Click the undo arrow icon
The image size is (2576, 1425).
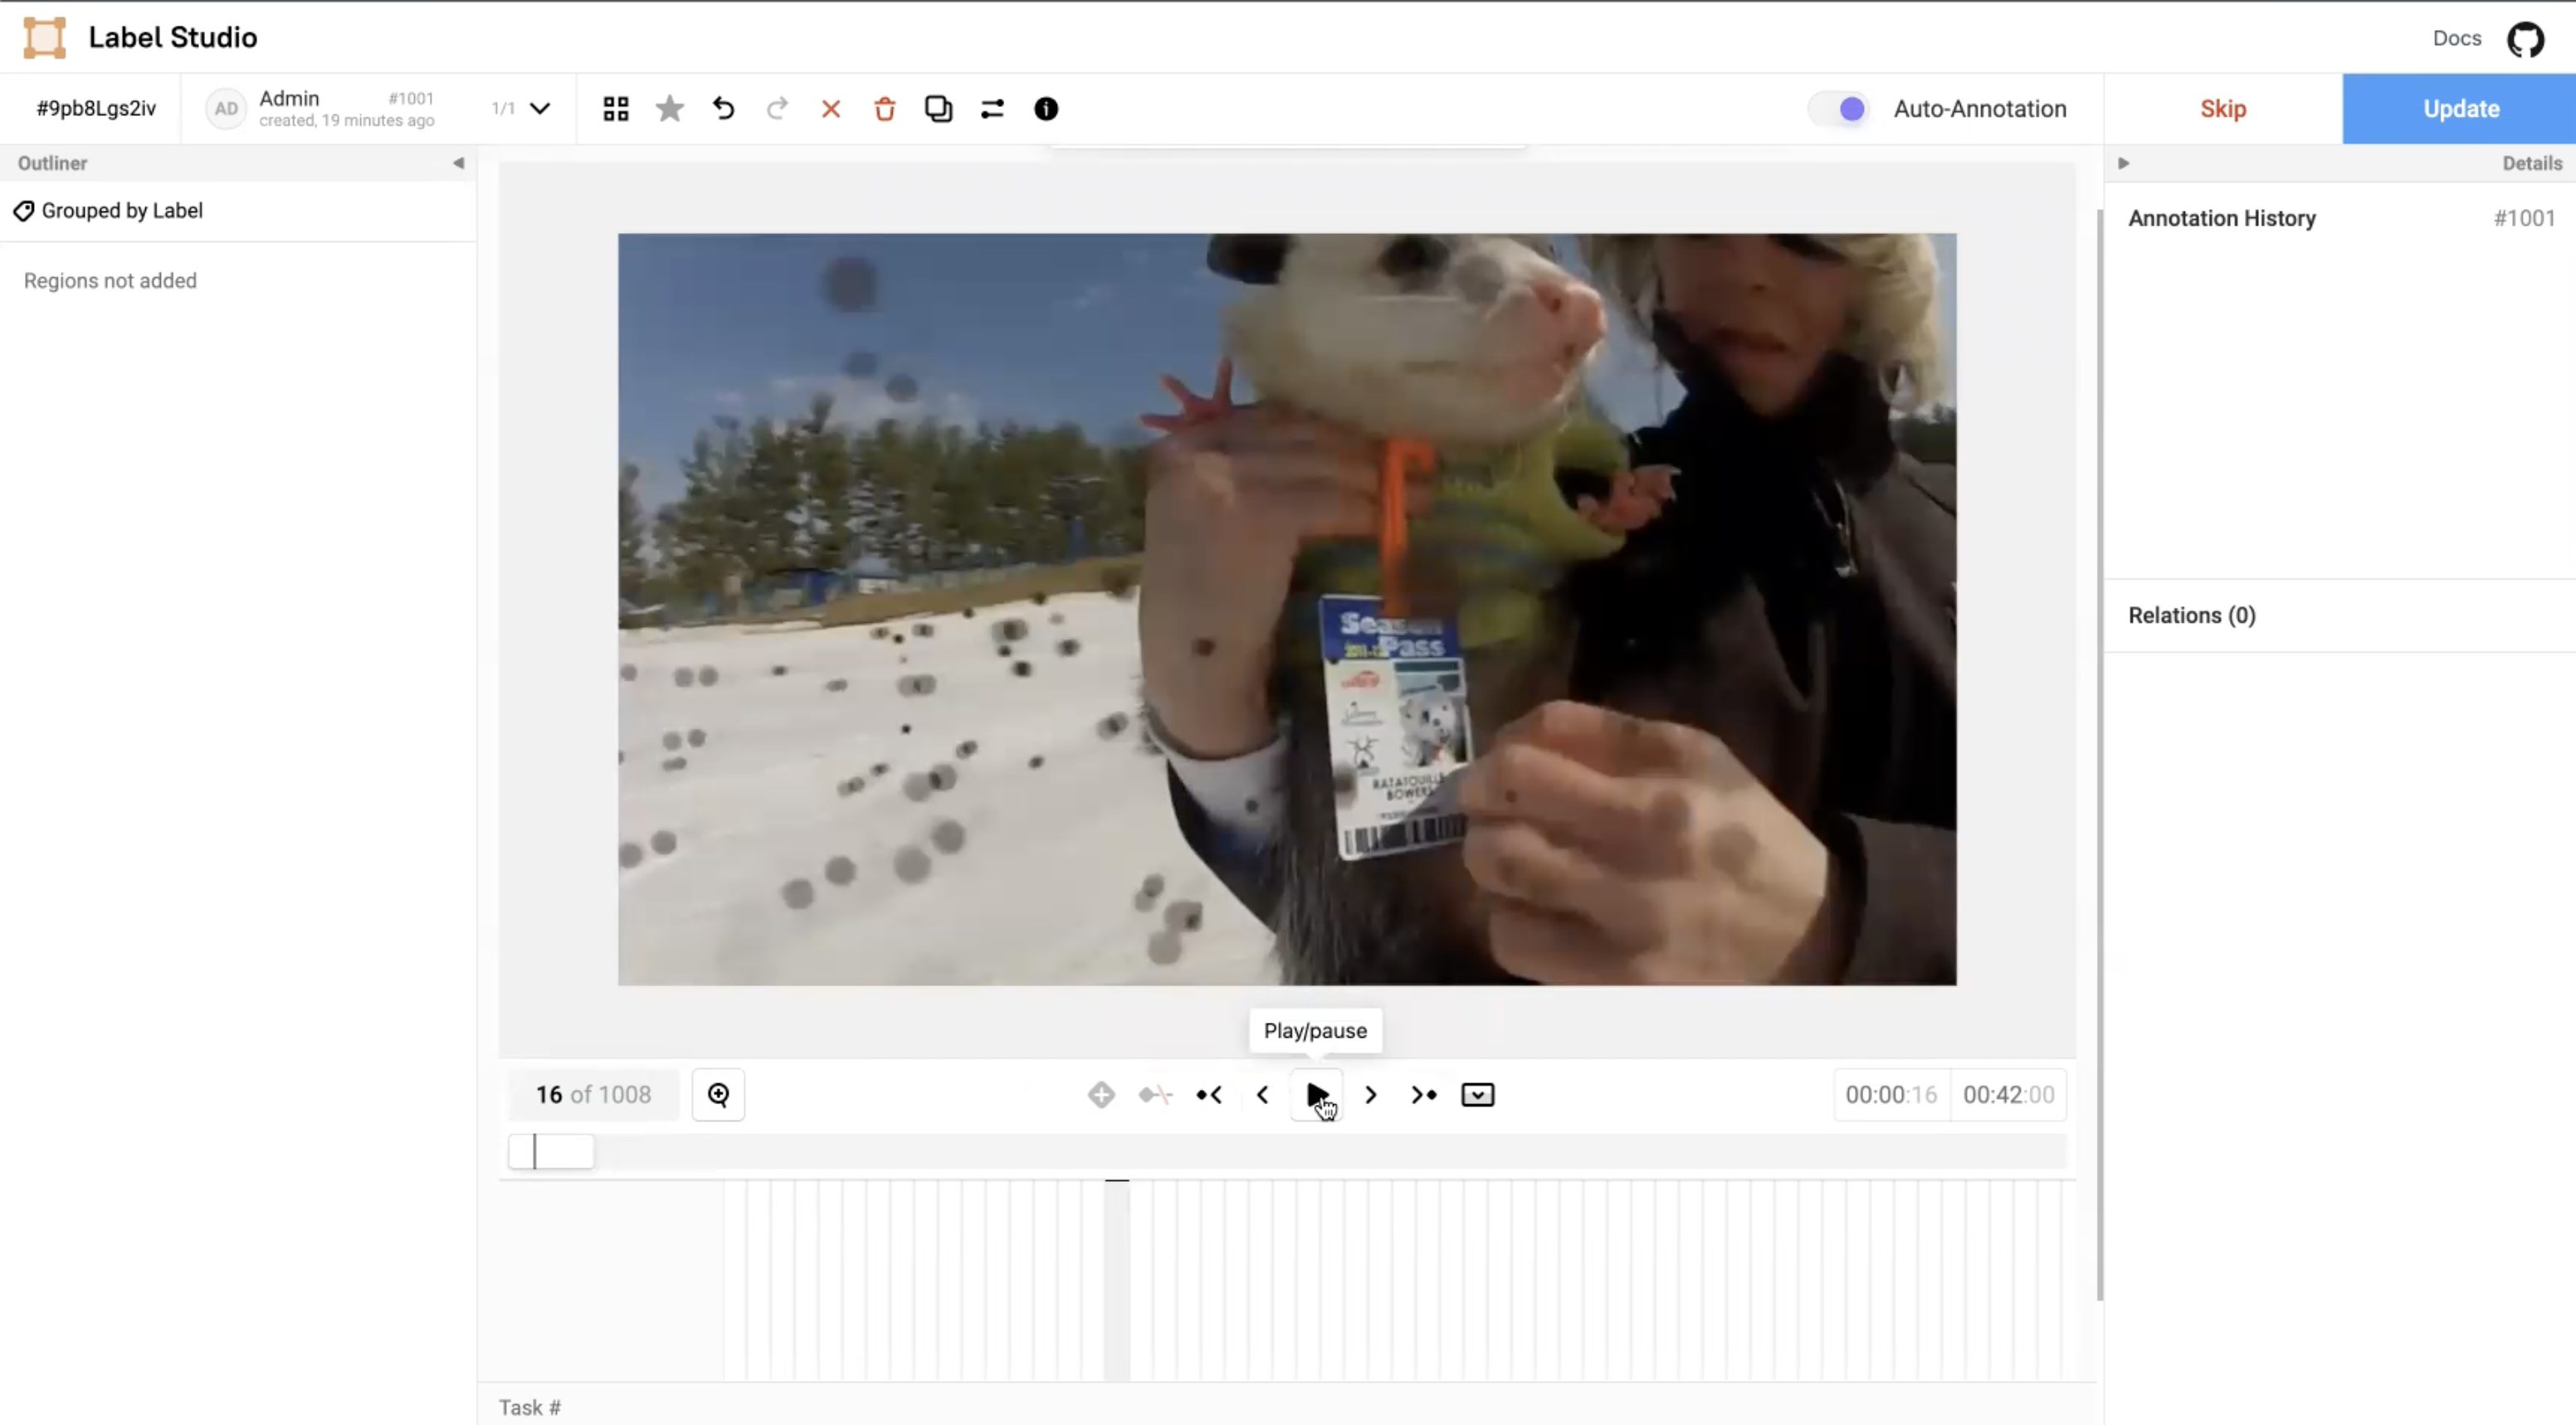[x=724, y=109]
